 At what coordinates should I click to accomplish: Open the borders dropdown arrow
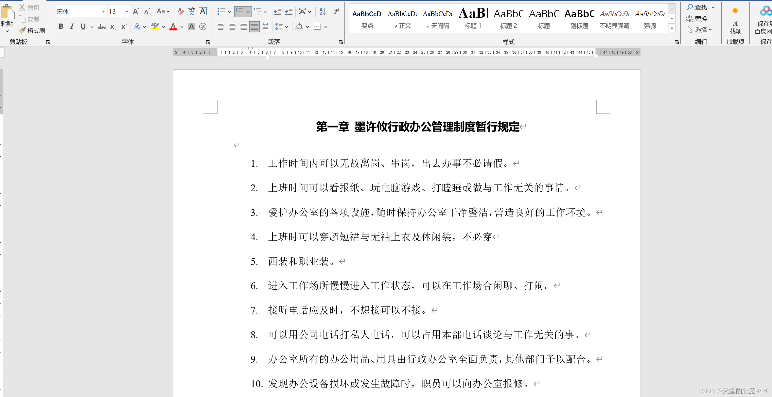(x=326, y=27)
